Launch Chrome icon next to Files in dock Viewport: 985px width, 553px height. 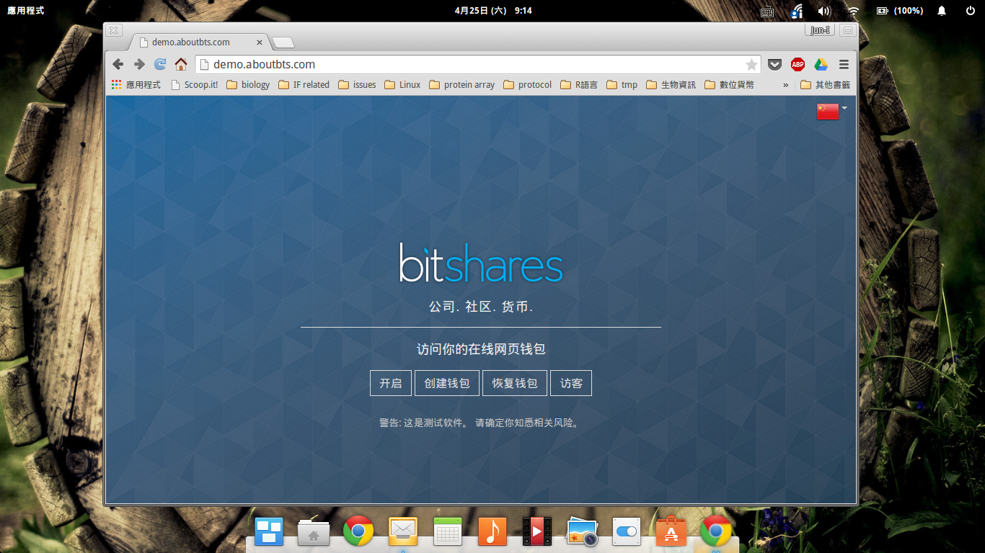358,531
